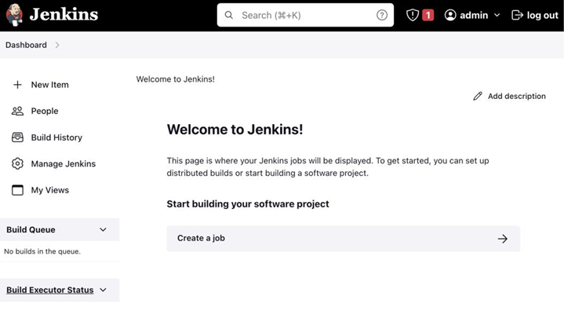
Task: Click the My Views window icon
Action: [17, 190]
